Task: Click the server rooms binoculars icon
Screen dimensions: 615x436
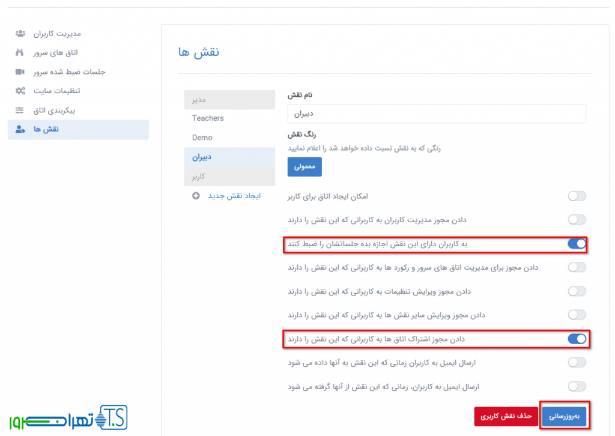Action: (x=20, y=52)
